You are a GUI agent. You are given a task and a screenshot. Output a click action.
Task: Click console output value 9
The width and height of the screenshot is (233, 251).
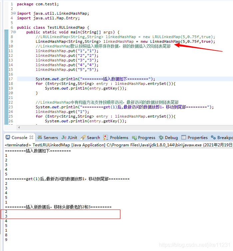[6, 240]
